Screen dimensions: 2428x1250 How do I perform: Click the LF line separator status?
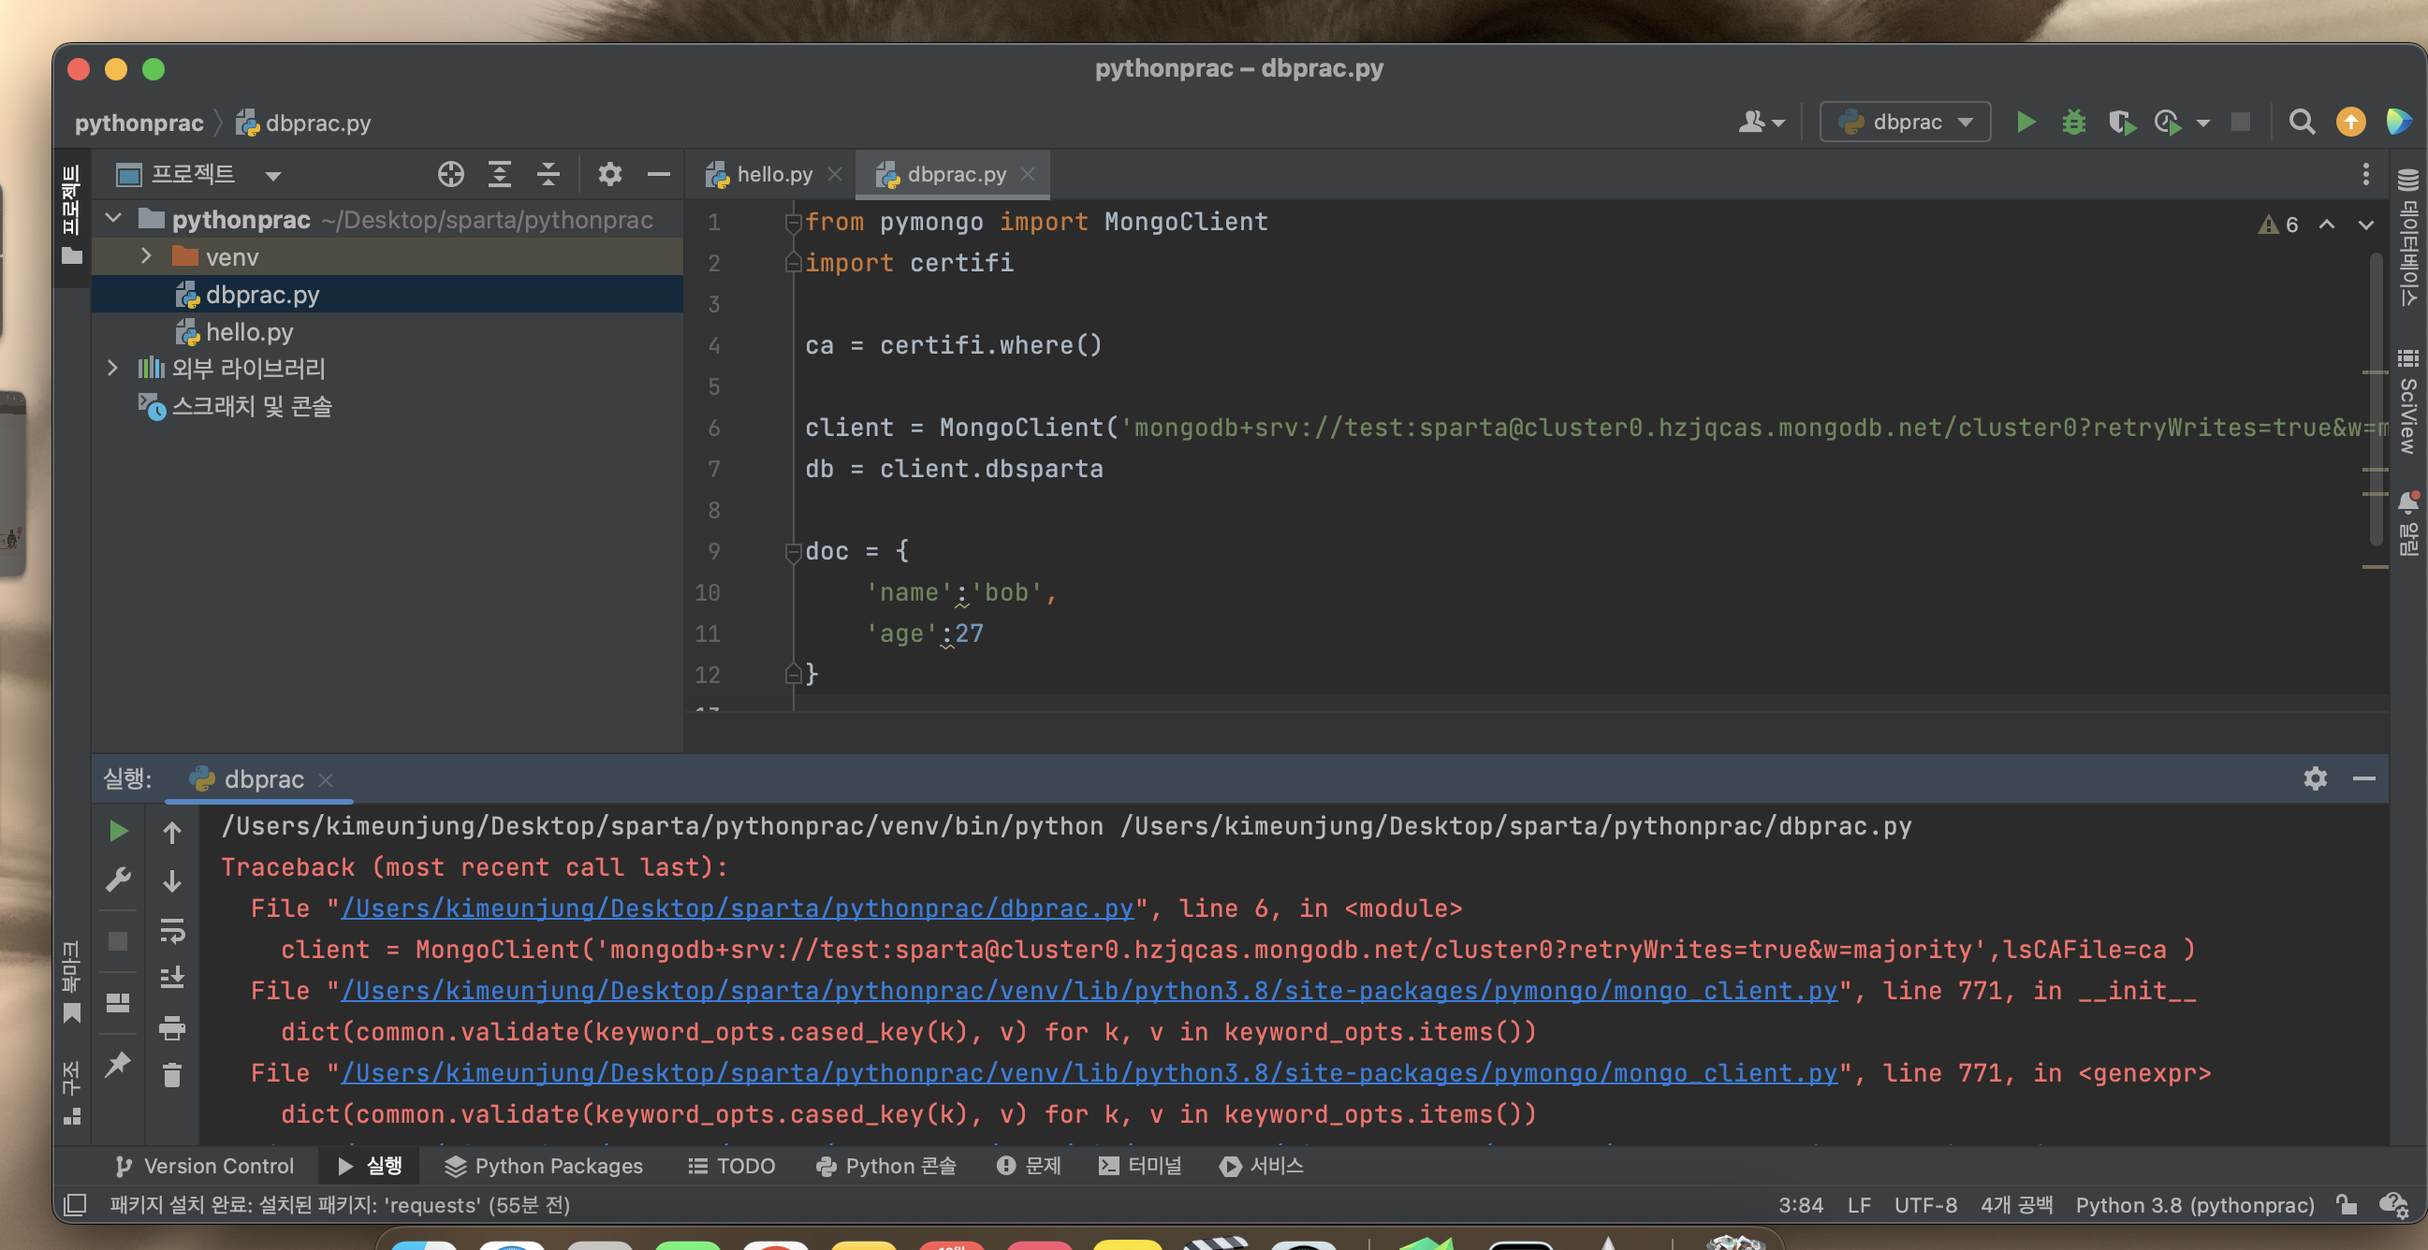click(1860, 1206)
